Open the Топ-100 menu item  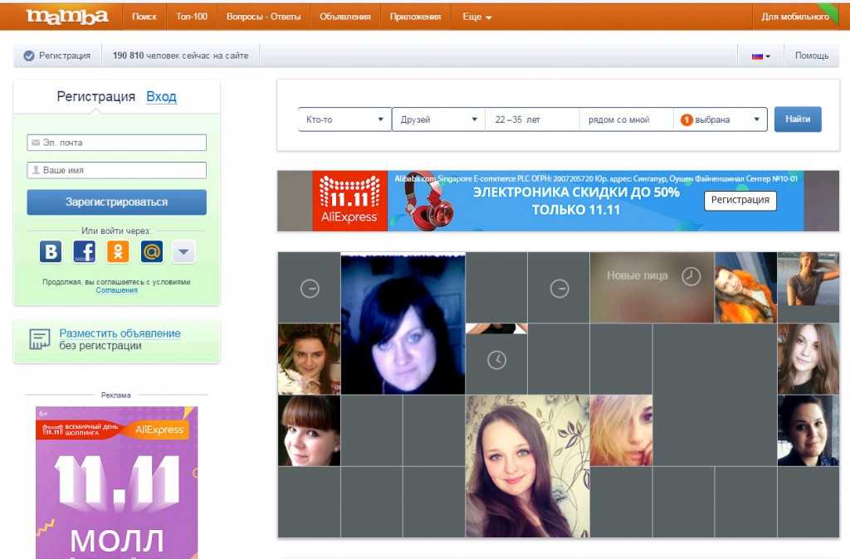[x=192, y=17]
